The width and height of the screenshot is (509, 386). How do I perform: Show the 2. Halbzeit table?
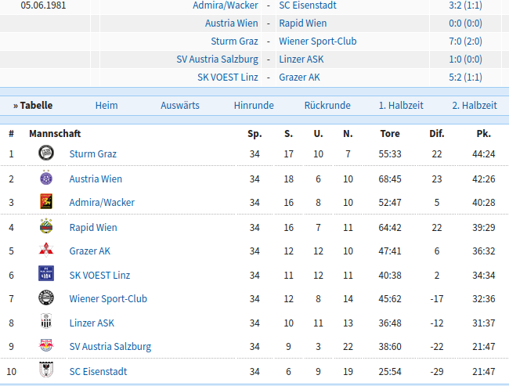tap(475, 106)
